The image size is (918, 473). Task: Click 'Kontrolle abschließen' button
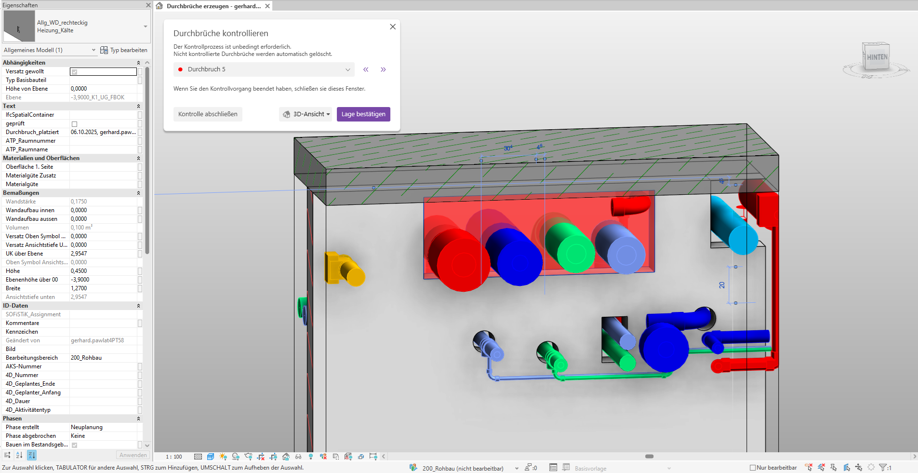tap(208, 114)
